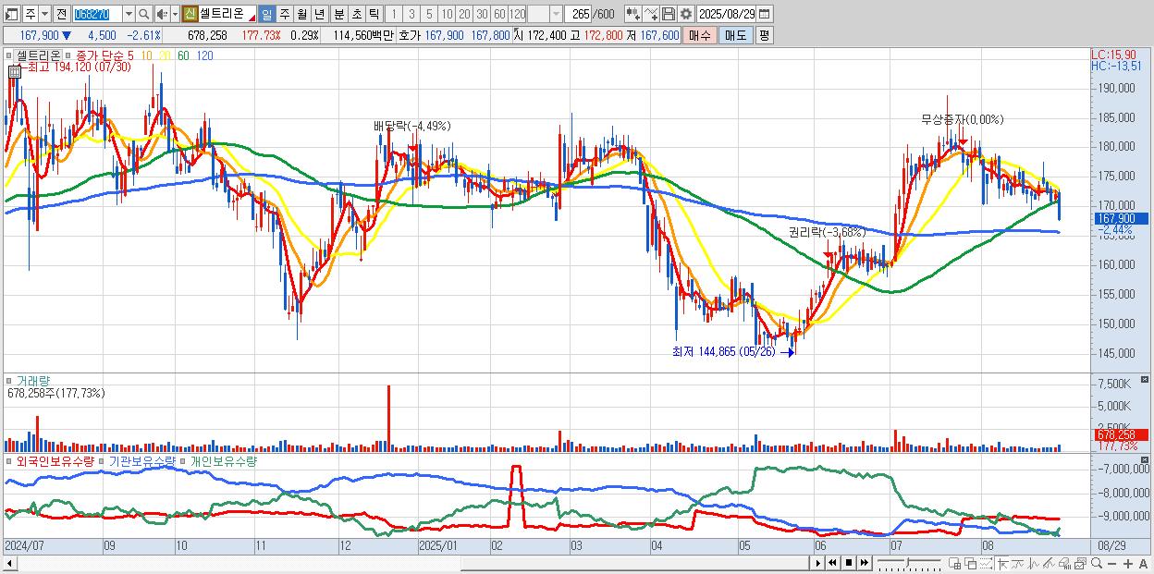1154x574 pixels.
Task: Open the 주 market type selector
Action: pyautogui.click(x=30, y=14)
